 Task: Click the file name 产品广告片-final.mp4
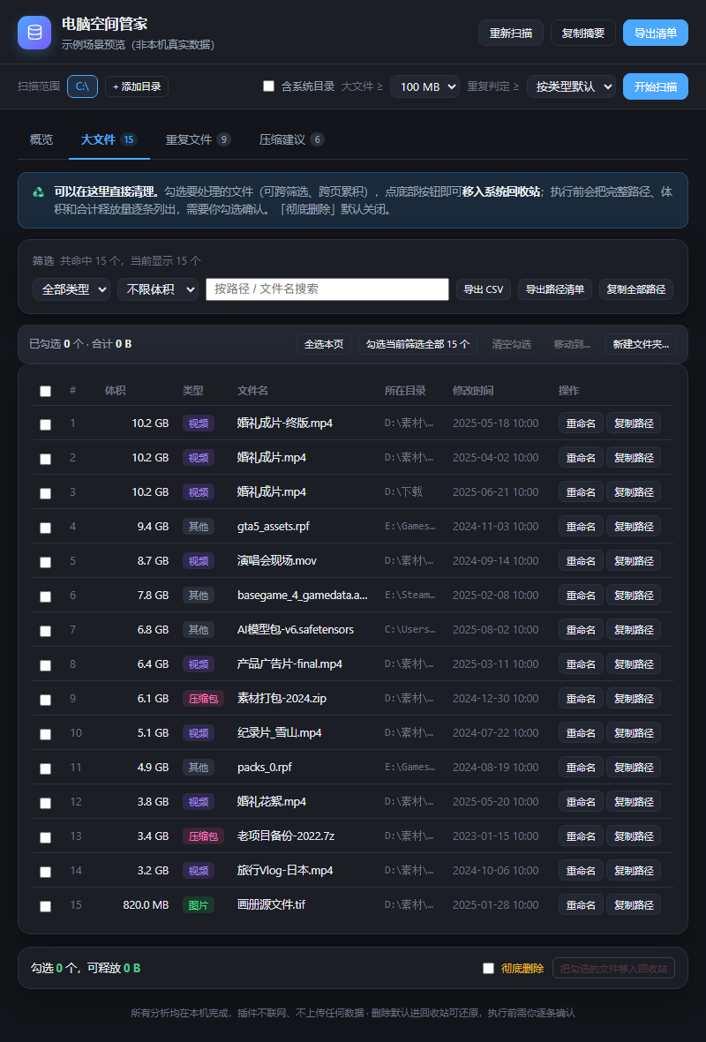pyautogui.click(x=289, y=663)
